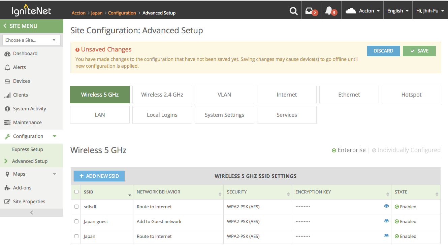
Task: Open the messages icon showing 2 unread
Action: click(310, 10)
